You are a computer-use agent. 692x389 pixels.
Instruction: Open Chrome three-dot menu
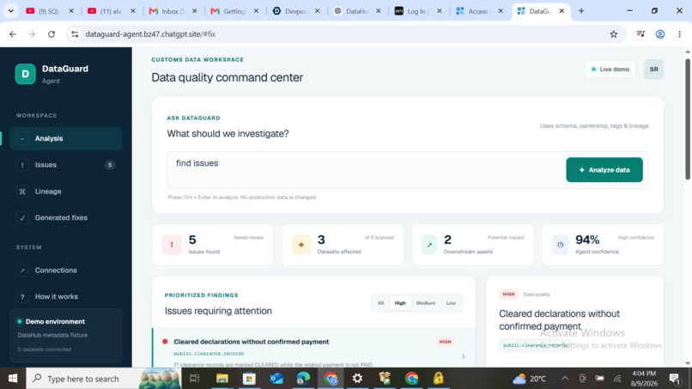680,34
